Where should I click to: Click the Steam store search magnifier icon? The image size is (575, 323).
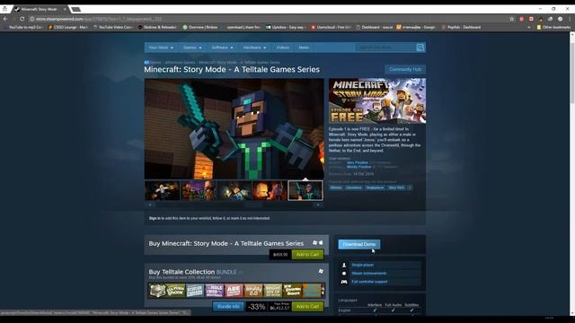(x=420, y=48)
